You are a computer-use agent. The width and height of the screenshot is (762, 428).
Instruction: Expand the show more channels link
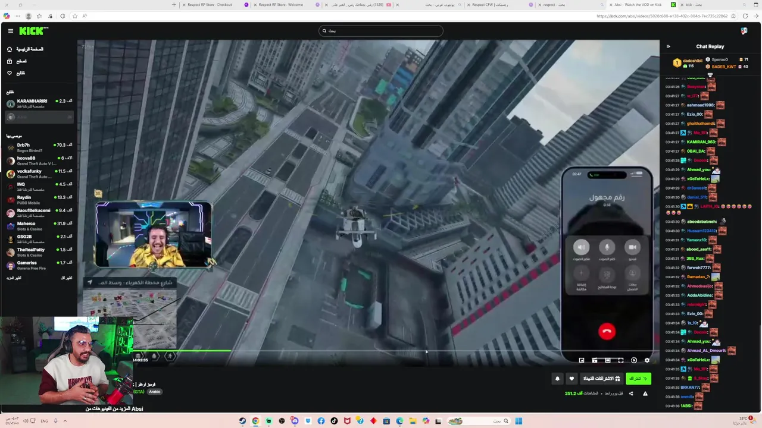14,278
